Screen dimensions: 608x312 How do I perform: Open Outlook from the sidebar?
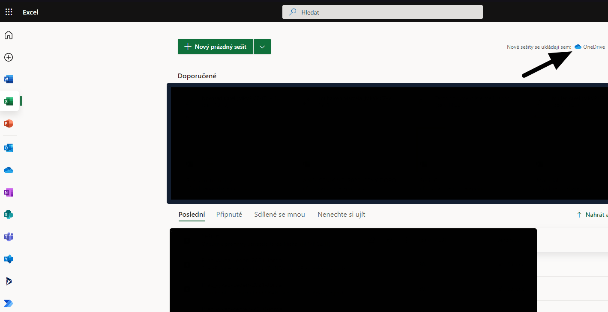9,148
